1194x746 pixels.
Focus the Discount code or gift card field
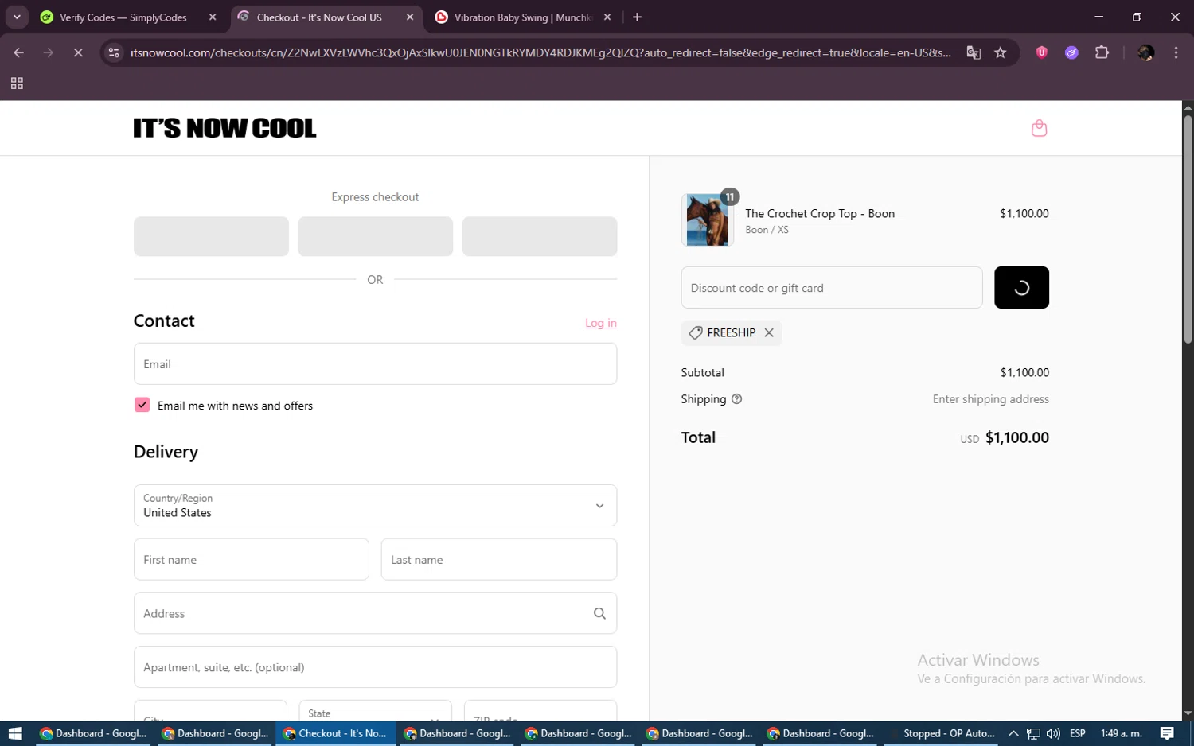(832, 287)
